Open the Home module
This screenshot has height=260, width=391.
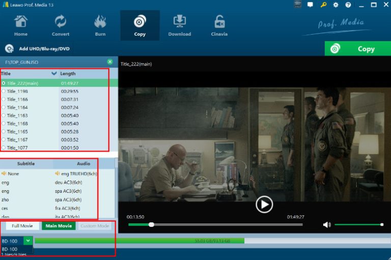[21, 25]
